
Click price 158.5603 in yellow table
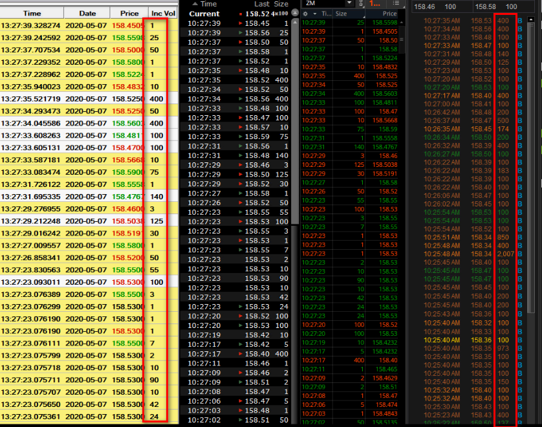pyautogui.click(x=128, y=123)
